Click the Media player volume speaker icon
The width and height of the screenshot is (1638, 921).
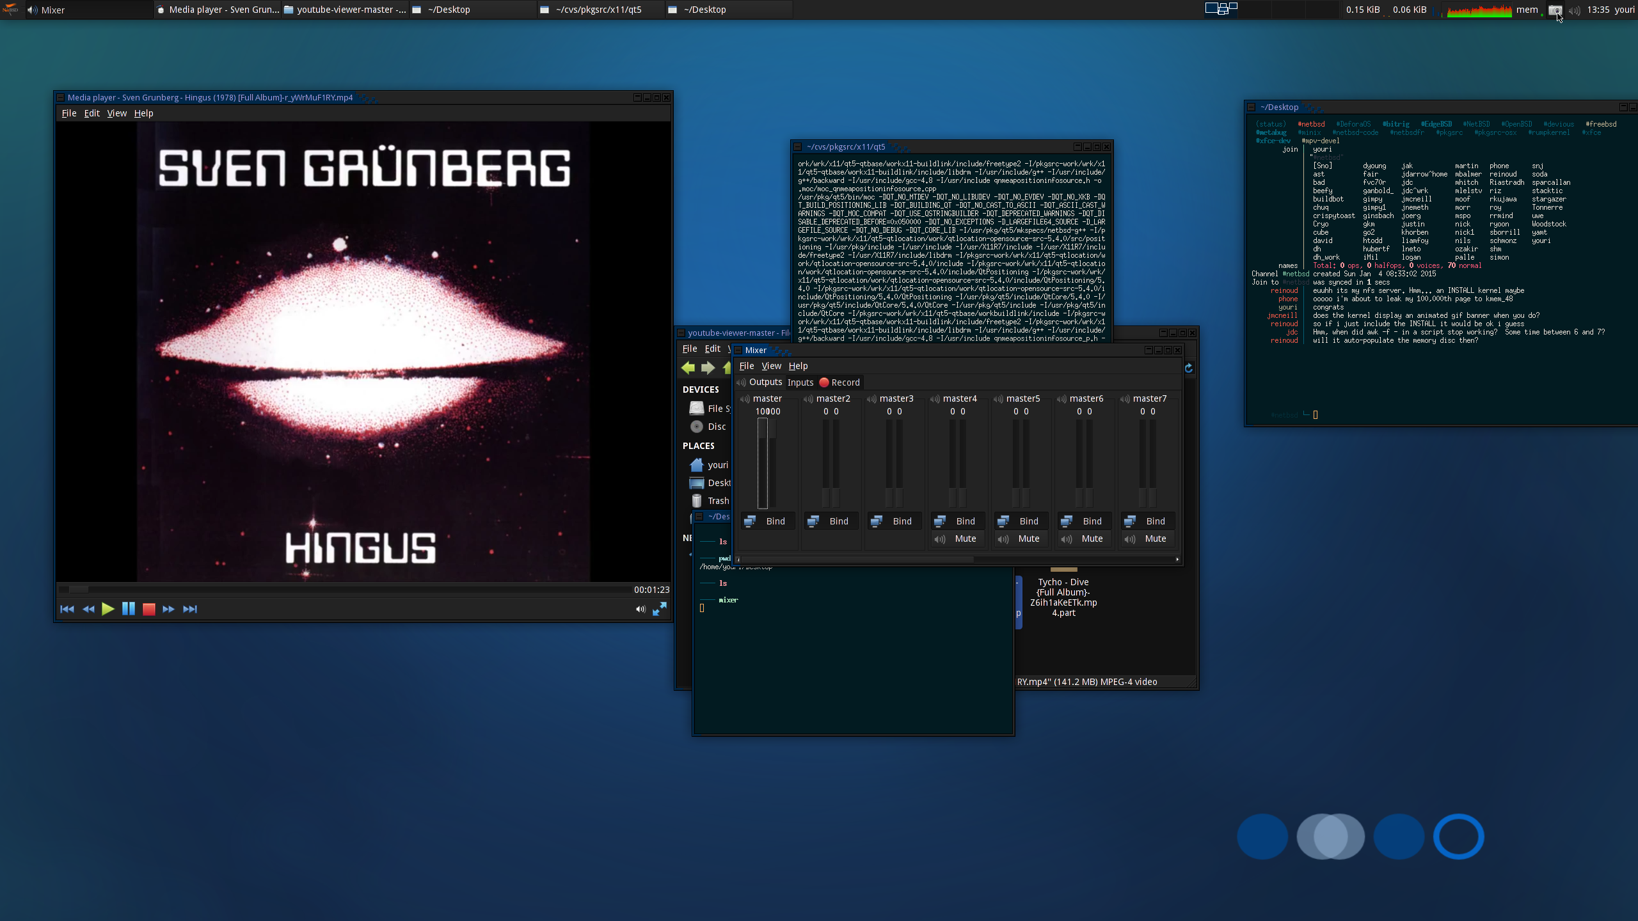pyautogui.click(x=640, y=609)
